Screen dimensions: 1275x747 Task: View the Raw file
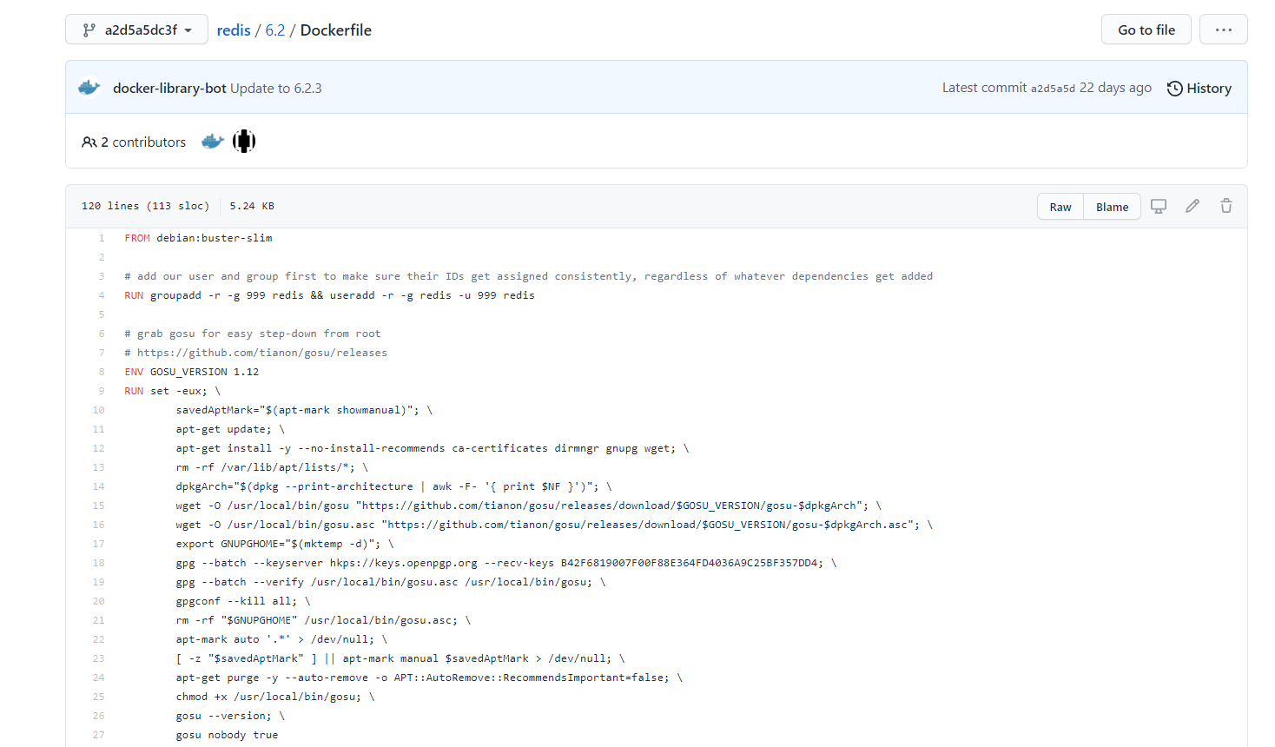[x=1060, y=207]
